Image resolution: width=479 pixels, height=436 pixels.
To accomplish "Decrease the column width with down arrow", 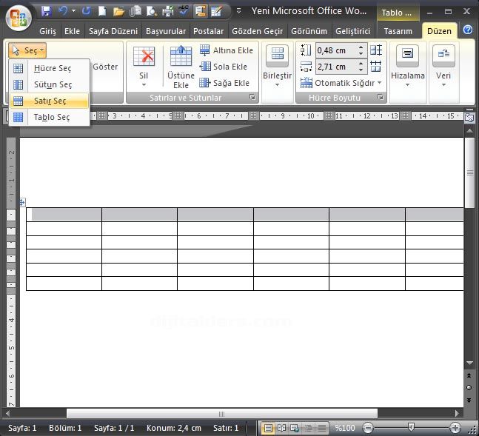I will tap(361, 70).
